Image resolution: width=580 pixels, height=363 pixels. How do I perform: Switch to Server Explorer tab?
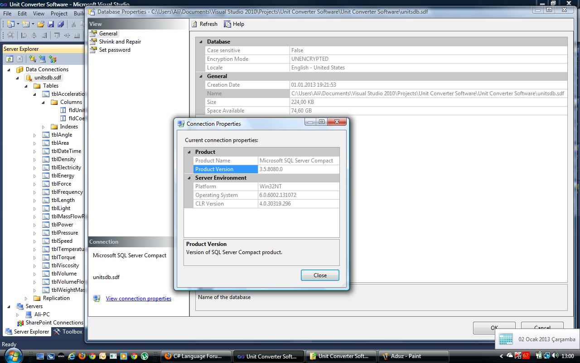(x=27, y=332)
